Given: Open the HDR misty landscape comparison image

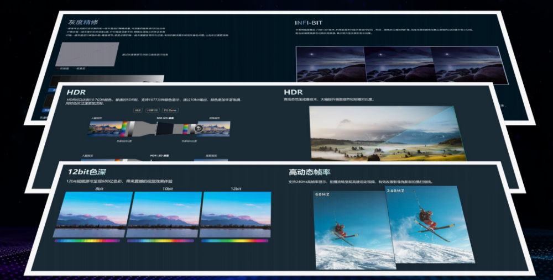Looking at the screenshot, I should 388,133.
